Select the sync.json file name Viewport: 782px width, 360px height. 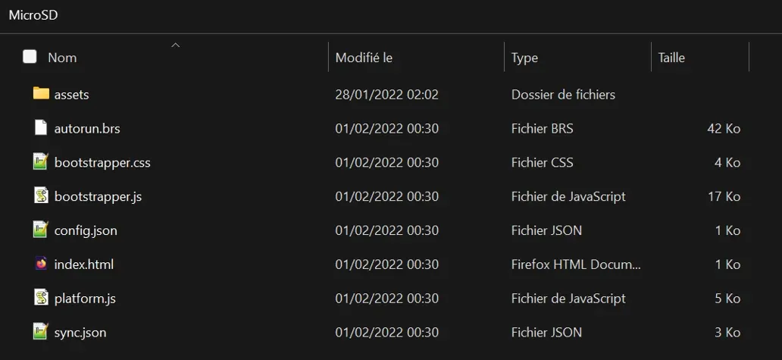point(80,333)
